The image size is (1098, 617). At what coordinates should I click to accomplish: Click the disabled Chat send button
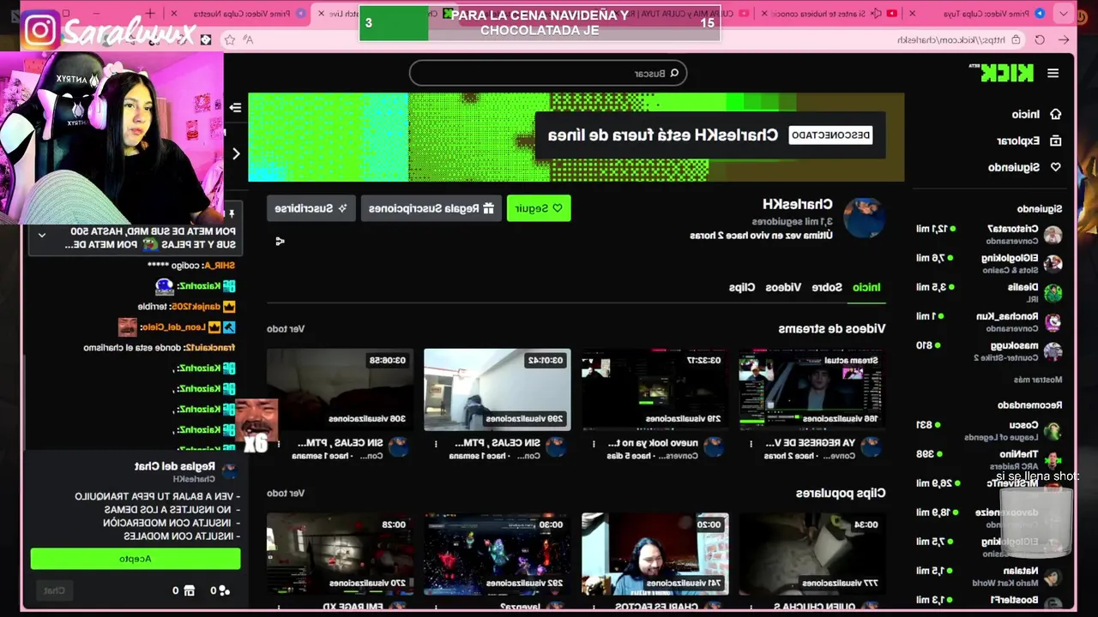point(54,590)
